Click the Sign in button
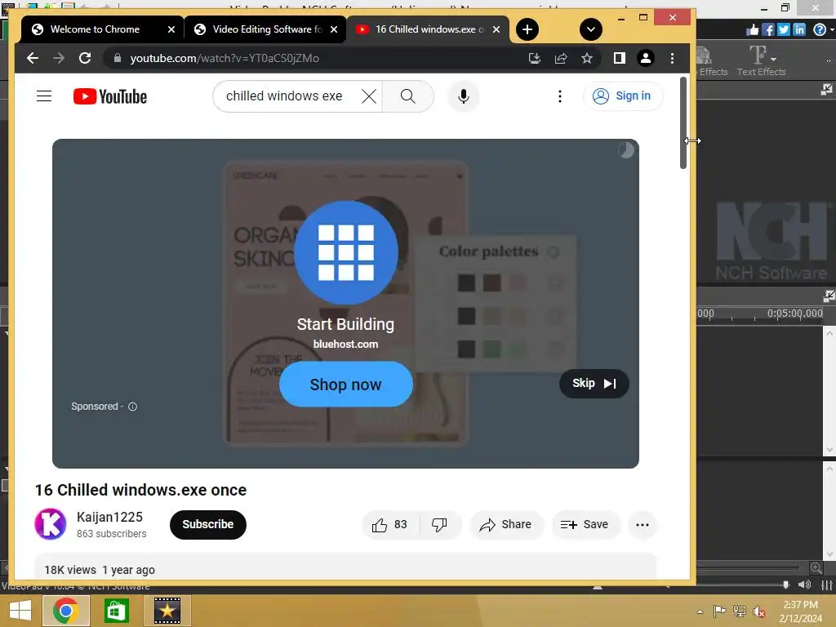The image size is (836, 627). (623, 96)
